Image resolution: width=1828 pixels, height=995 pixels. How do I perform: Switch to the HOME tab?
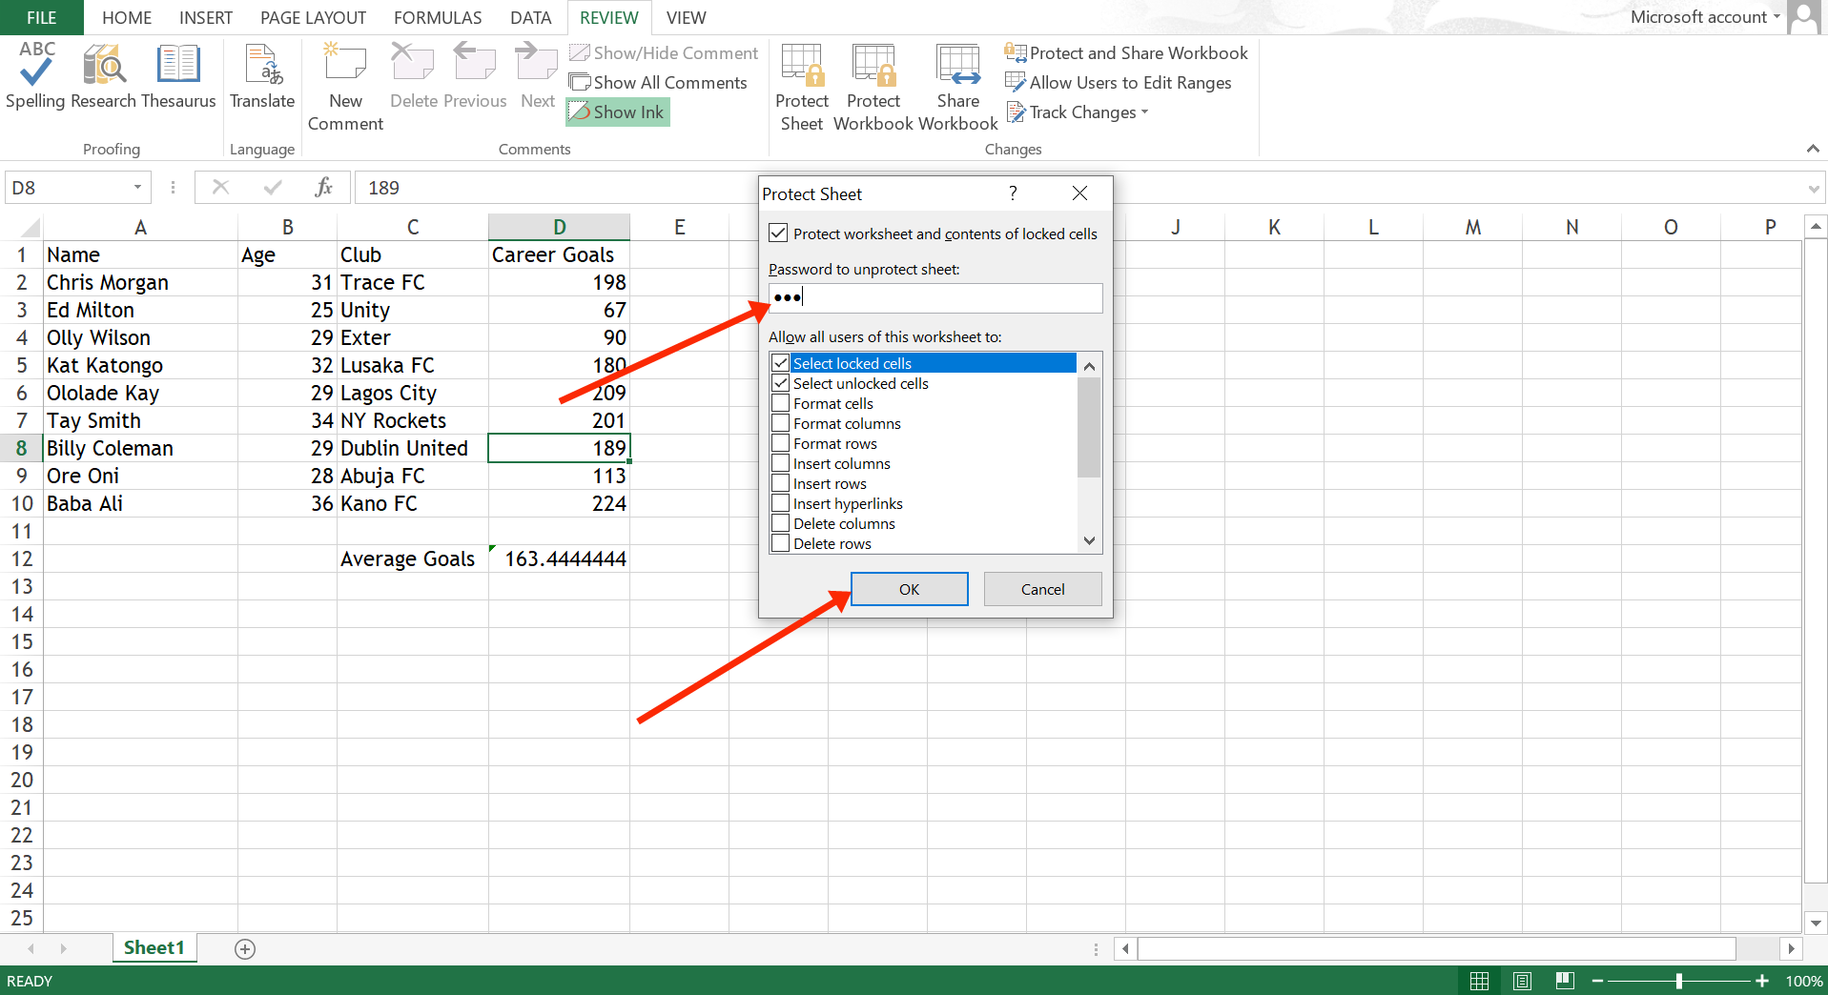click(127, 17)
